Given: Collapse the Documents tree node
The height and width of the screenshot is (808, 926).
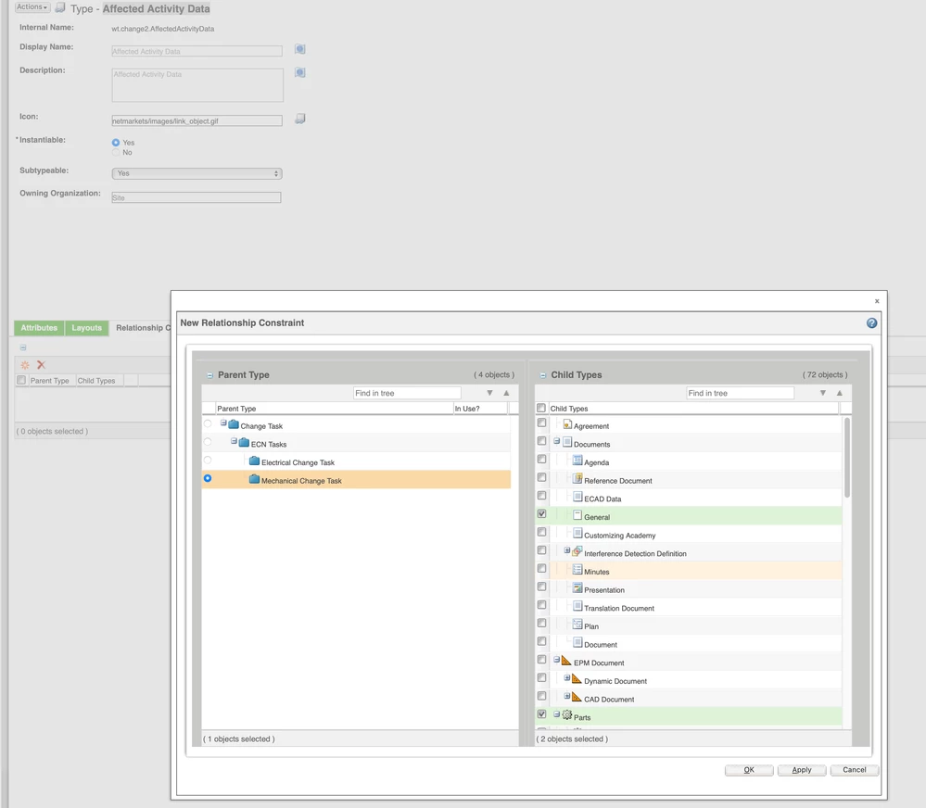Looking at the screenshot, I should tap(558, 441).
